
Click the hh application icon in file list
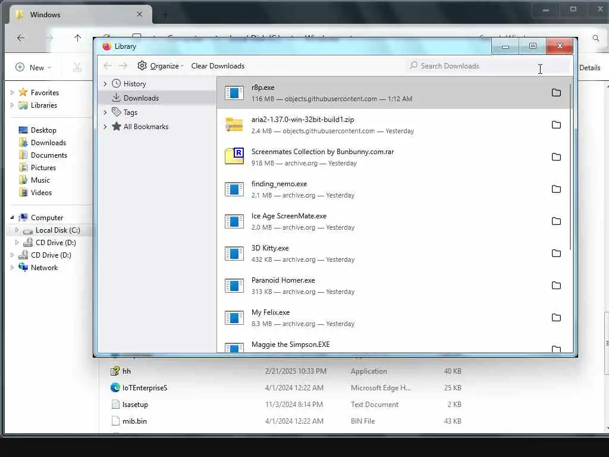[x=115, y=371]
